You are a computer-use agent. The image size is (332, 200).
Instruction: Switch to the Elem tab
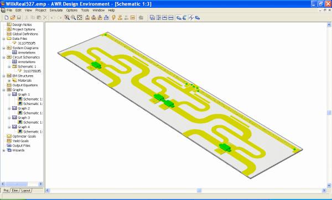tap(15, 191)
